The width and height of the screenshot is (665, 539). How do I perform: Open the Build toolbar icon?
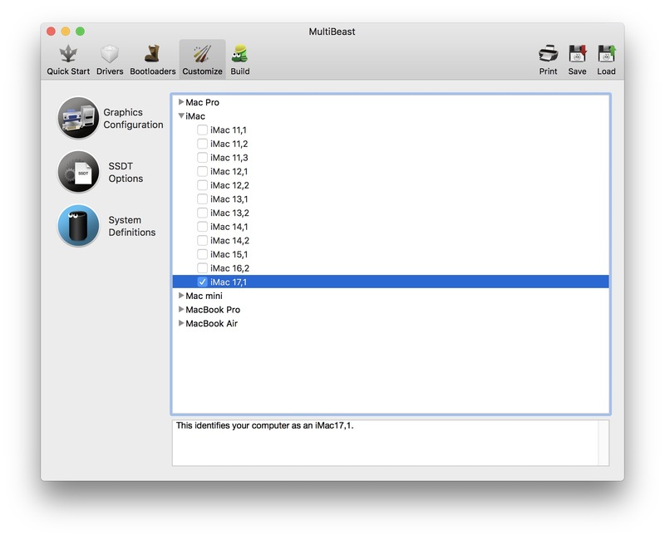[240, 54]
